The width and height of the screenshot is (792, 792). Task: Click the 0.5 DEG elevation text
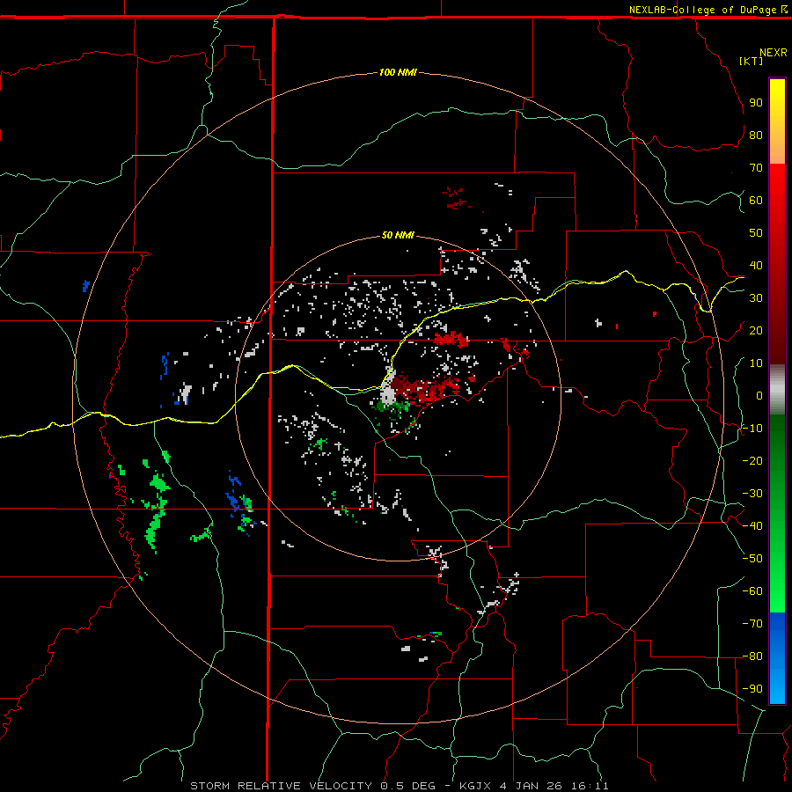(411, 786)
